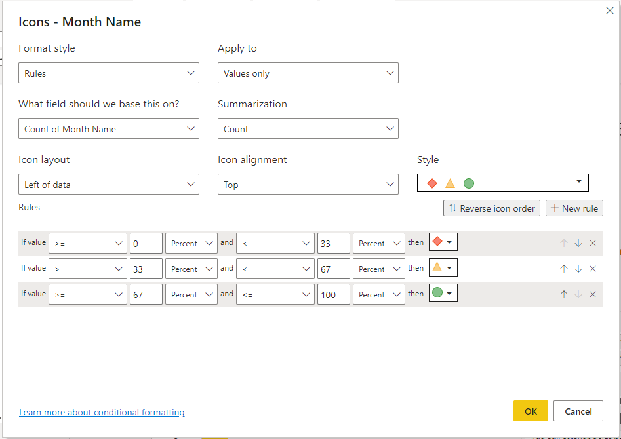Open the icon Style dropdown
Viewport: 621px width, 439px height.
coord(502,183)
